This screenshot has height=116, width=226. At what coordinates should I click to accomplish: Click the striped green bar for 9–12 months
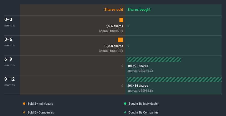[x=175, y=80]
